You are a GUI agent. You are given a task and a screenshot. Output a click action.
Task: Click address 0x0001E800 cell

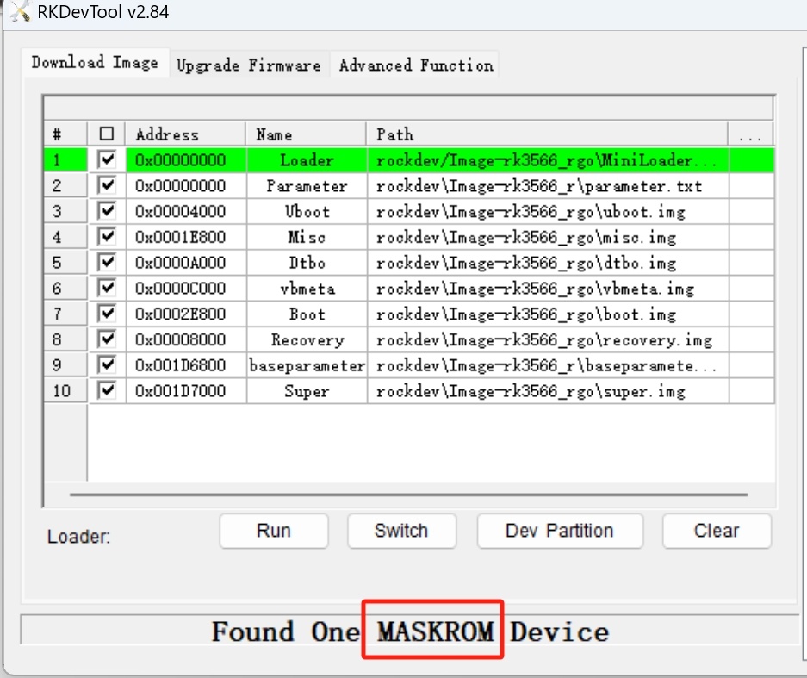click(186, 237)
